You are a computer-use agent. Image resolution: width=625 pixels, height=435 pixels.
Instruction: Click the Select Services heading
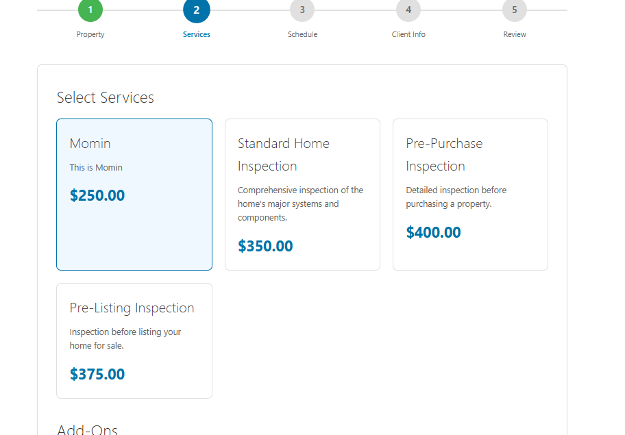click(105, 97)
